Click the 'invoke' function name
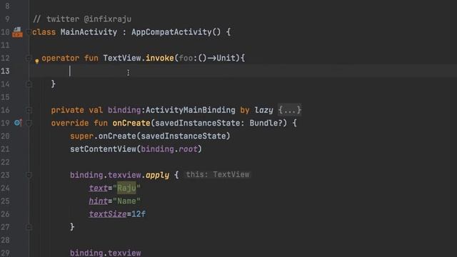The width and height of the screenshot is (457, 257). [x=160, y=58]
